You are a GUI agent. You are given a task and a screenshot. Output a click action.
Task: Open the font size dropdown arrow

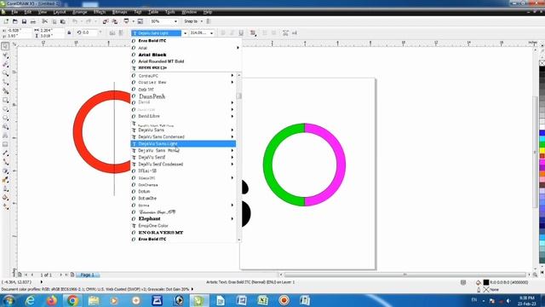coord(212,33)
